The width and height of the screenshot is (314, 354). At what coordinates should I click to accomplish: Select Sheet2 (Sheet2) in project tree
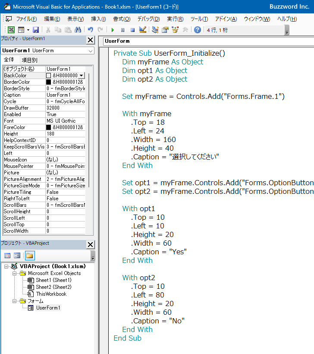pos(53,287)
